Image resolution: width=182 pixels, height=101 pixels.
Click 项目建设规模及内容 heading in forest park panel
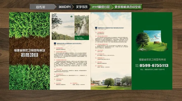62,60
